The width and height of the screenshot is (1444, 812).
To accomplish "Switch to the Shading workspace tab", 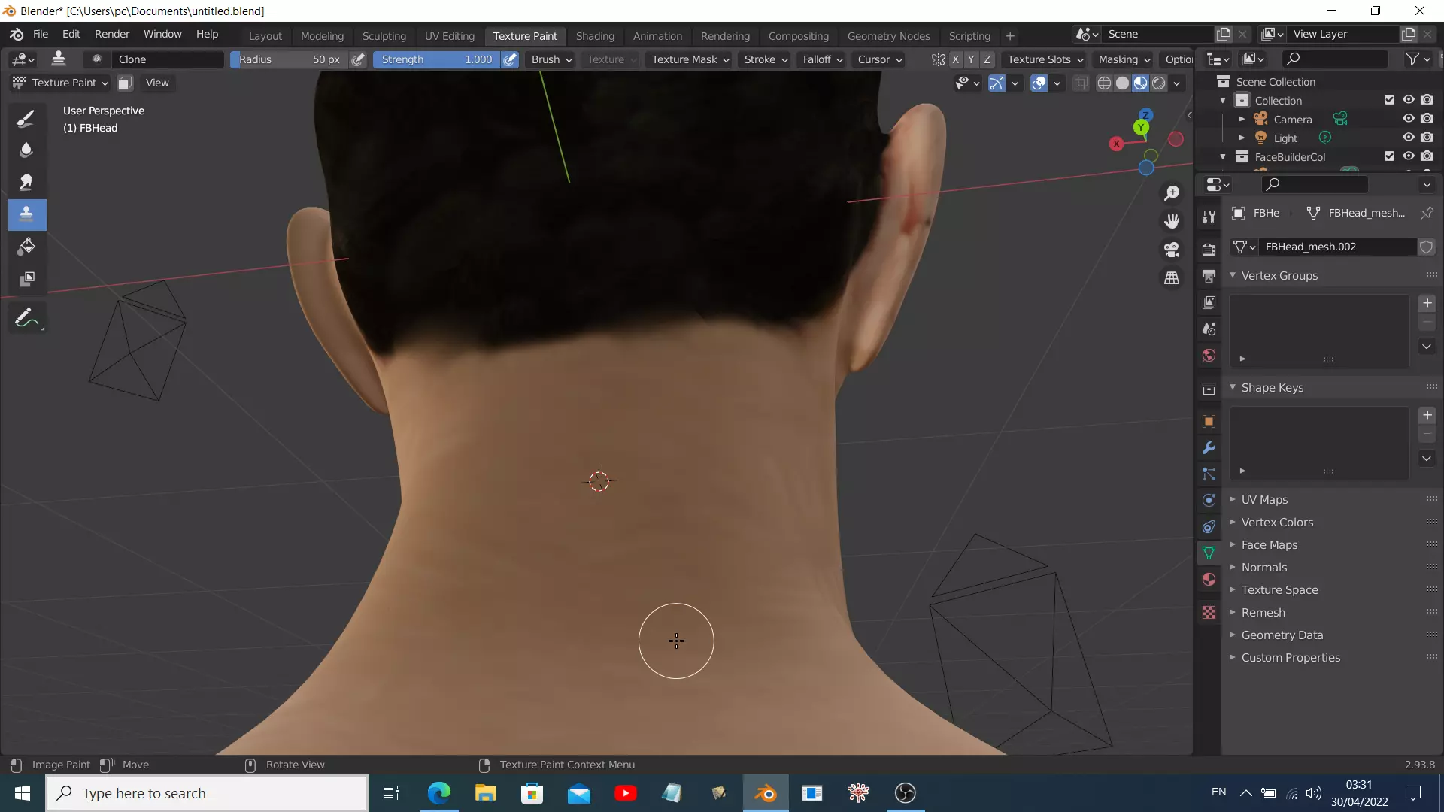I will tap(595, 36).
